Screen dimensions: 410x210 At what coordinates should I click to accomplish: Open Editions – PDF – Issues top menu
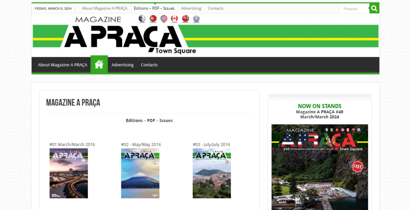(154, 8)
